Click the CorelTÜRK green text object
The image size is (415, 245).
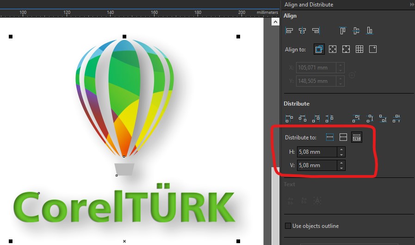pyautogui.click(x=124, y=204)
